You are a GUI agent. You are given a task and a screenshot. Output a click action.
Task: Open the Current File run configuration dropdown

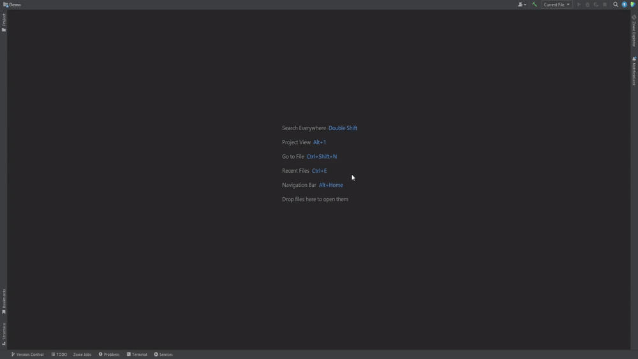[x=556, y=4]
